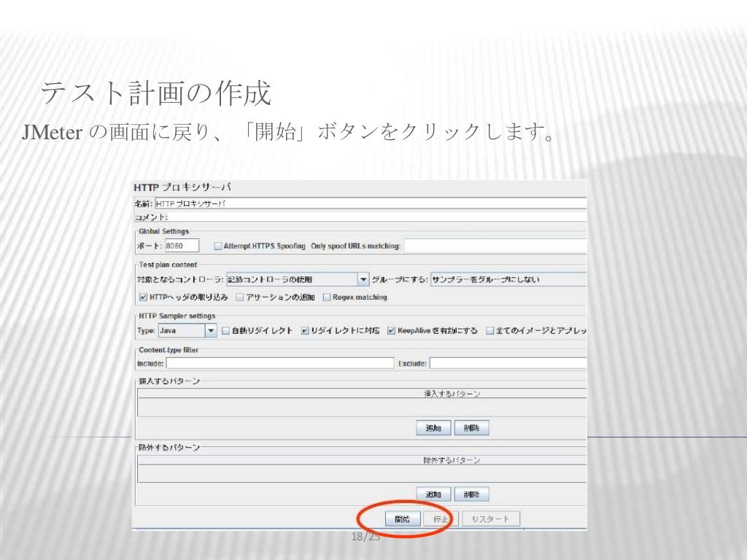747x560 pixels.
Task: Open the グループにする dropdown
Action: click(508, 279)
